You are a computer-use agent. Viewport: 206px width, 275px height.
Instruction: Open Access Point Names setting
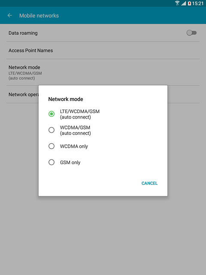[x=103, y=50]
